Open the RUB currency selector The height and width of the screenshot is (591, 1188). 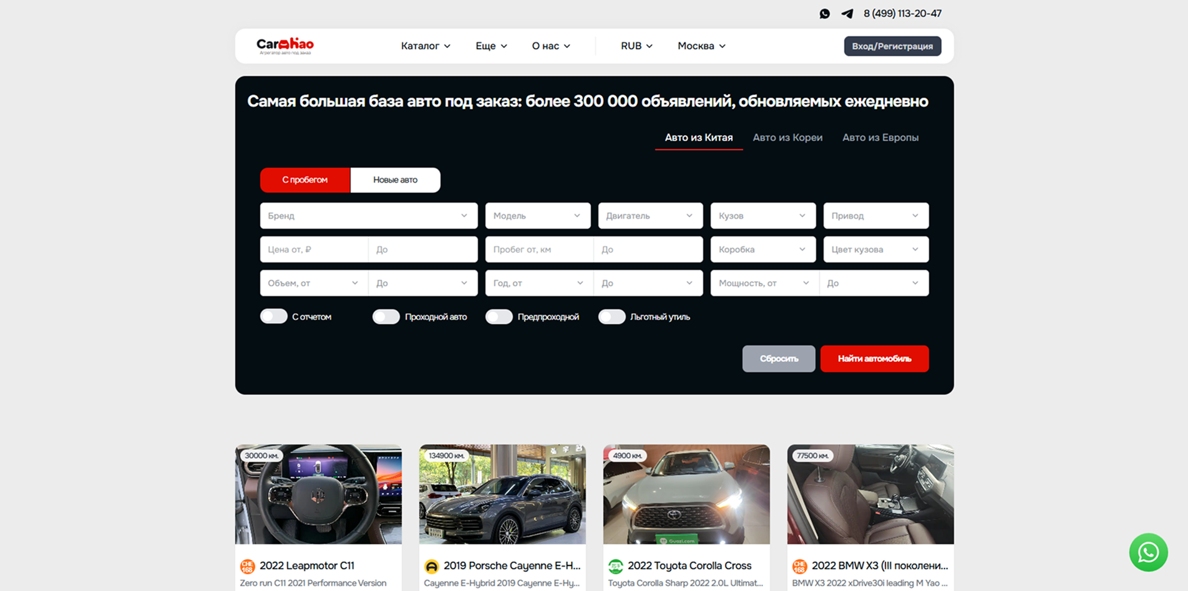click(636, 46)
